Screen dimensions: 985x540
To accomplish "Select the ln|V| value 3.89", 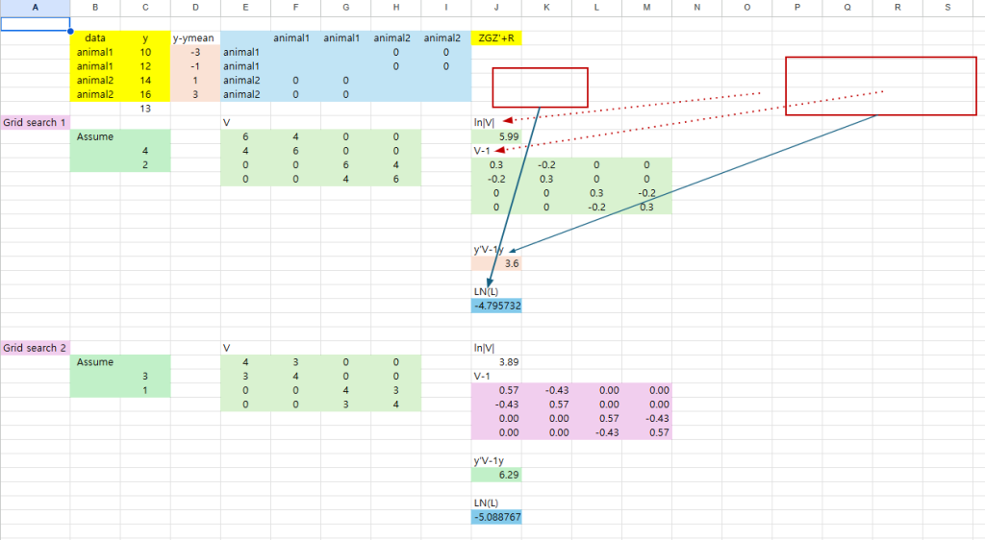I will [496, 362].
